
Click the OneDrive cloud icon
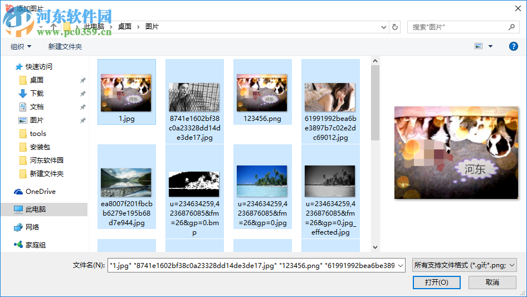click(18, 191)
